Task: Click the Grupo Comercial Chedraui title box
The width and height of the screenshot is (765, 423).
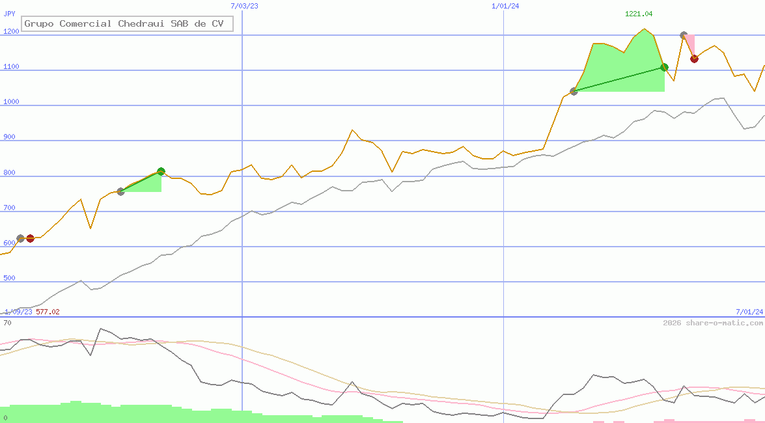Action: click(127, 24)
